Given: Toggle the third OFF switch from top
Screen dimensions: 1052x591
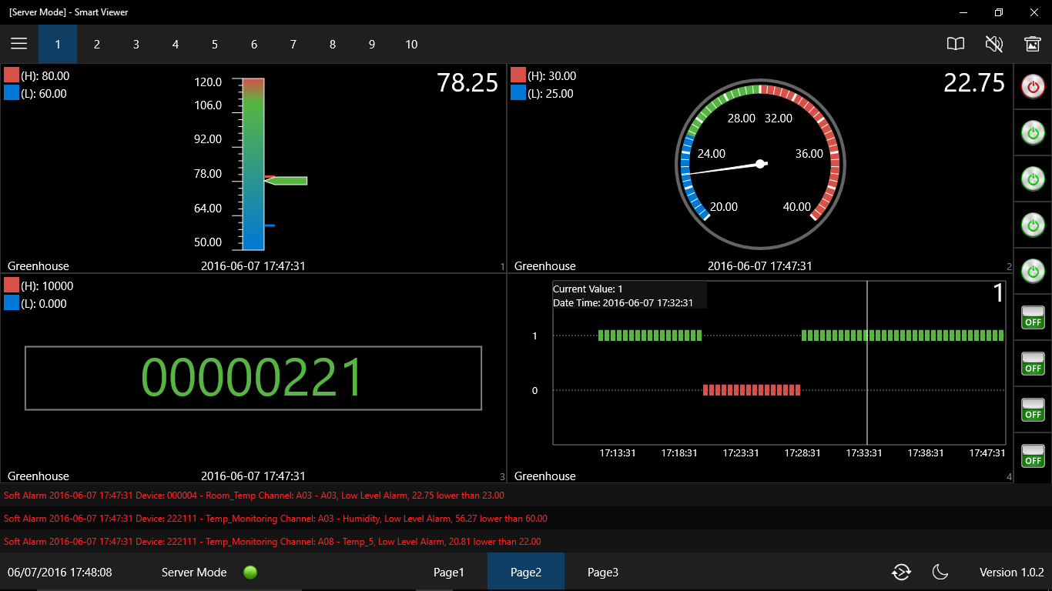Looking at the screenshot, I should click(x=1033, y=409).
